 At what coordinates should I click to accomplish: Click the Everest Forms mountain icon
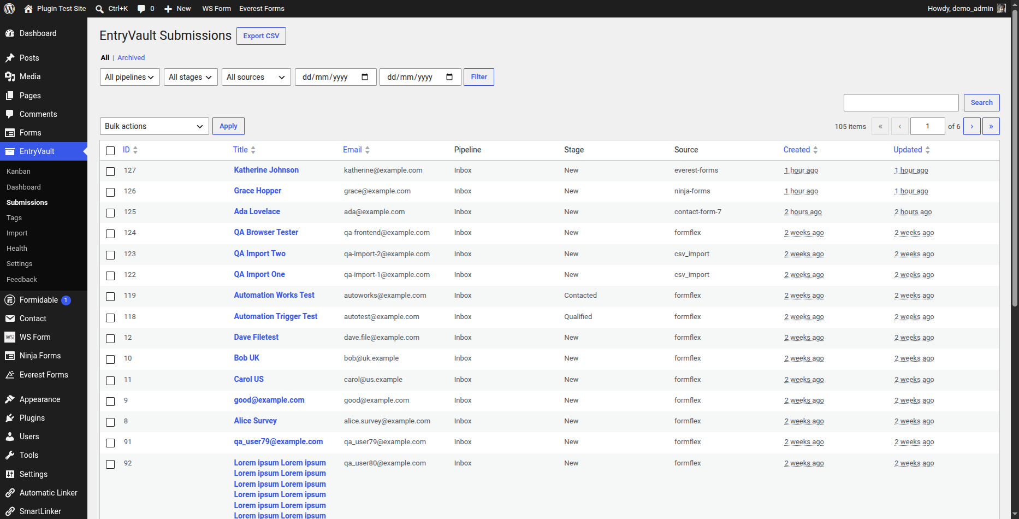point(10,375)
